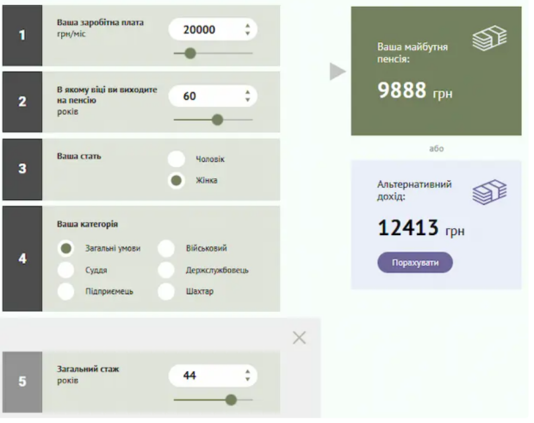534x423 pixels.
Task: Select the Жінка gender option
Action: coord(177,181)
